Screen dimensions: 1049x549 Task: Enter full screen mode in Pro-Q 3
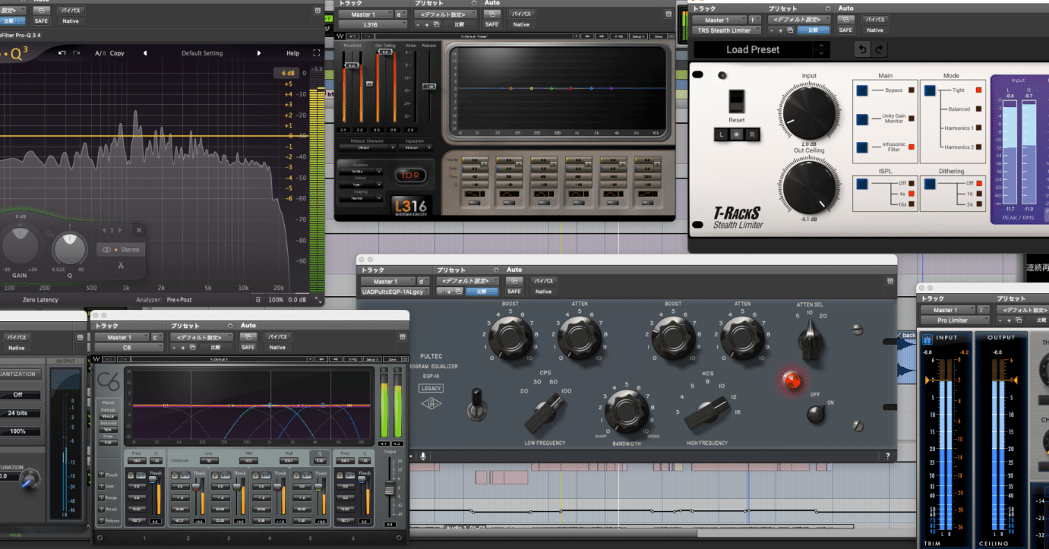click(316, 53)
